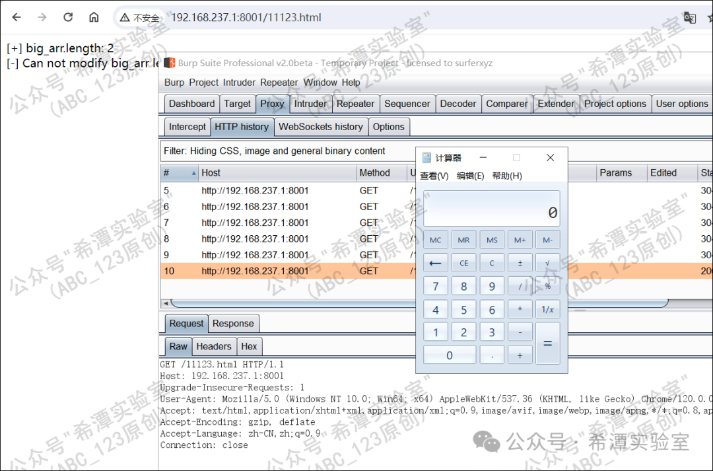Switch to the Intruder tab
713x471 pixels.
point(310,104)
